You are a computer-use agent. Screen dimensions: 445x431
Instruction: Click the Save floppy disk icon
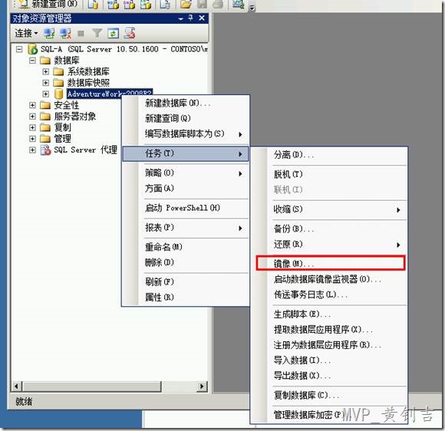pos(202,5)
